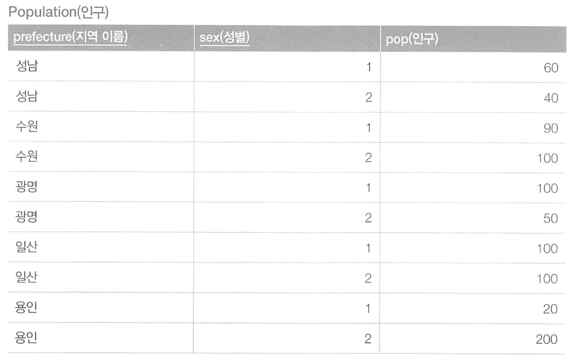Click the pop value 20

(550, 309)
